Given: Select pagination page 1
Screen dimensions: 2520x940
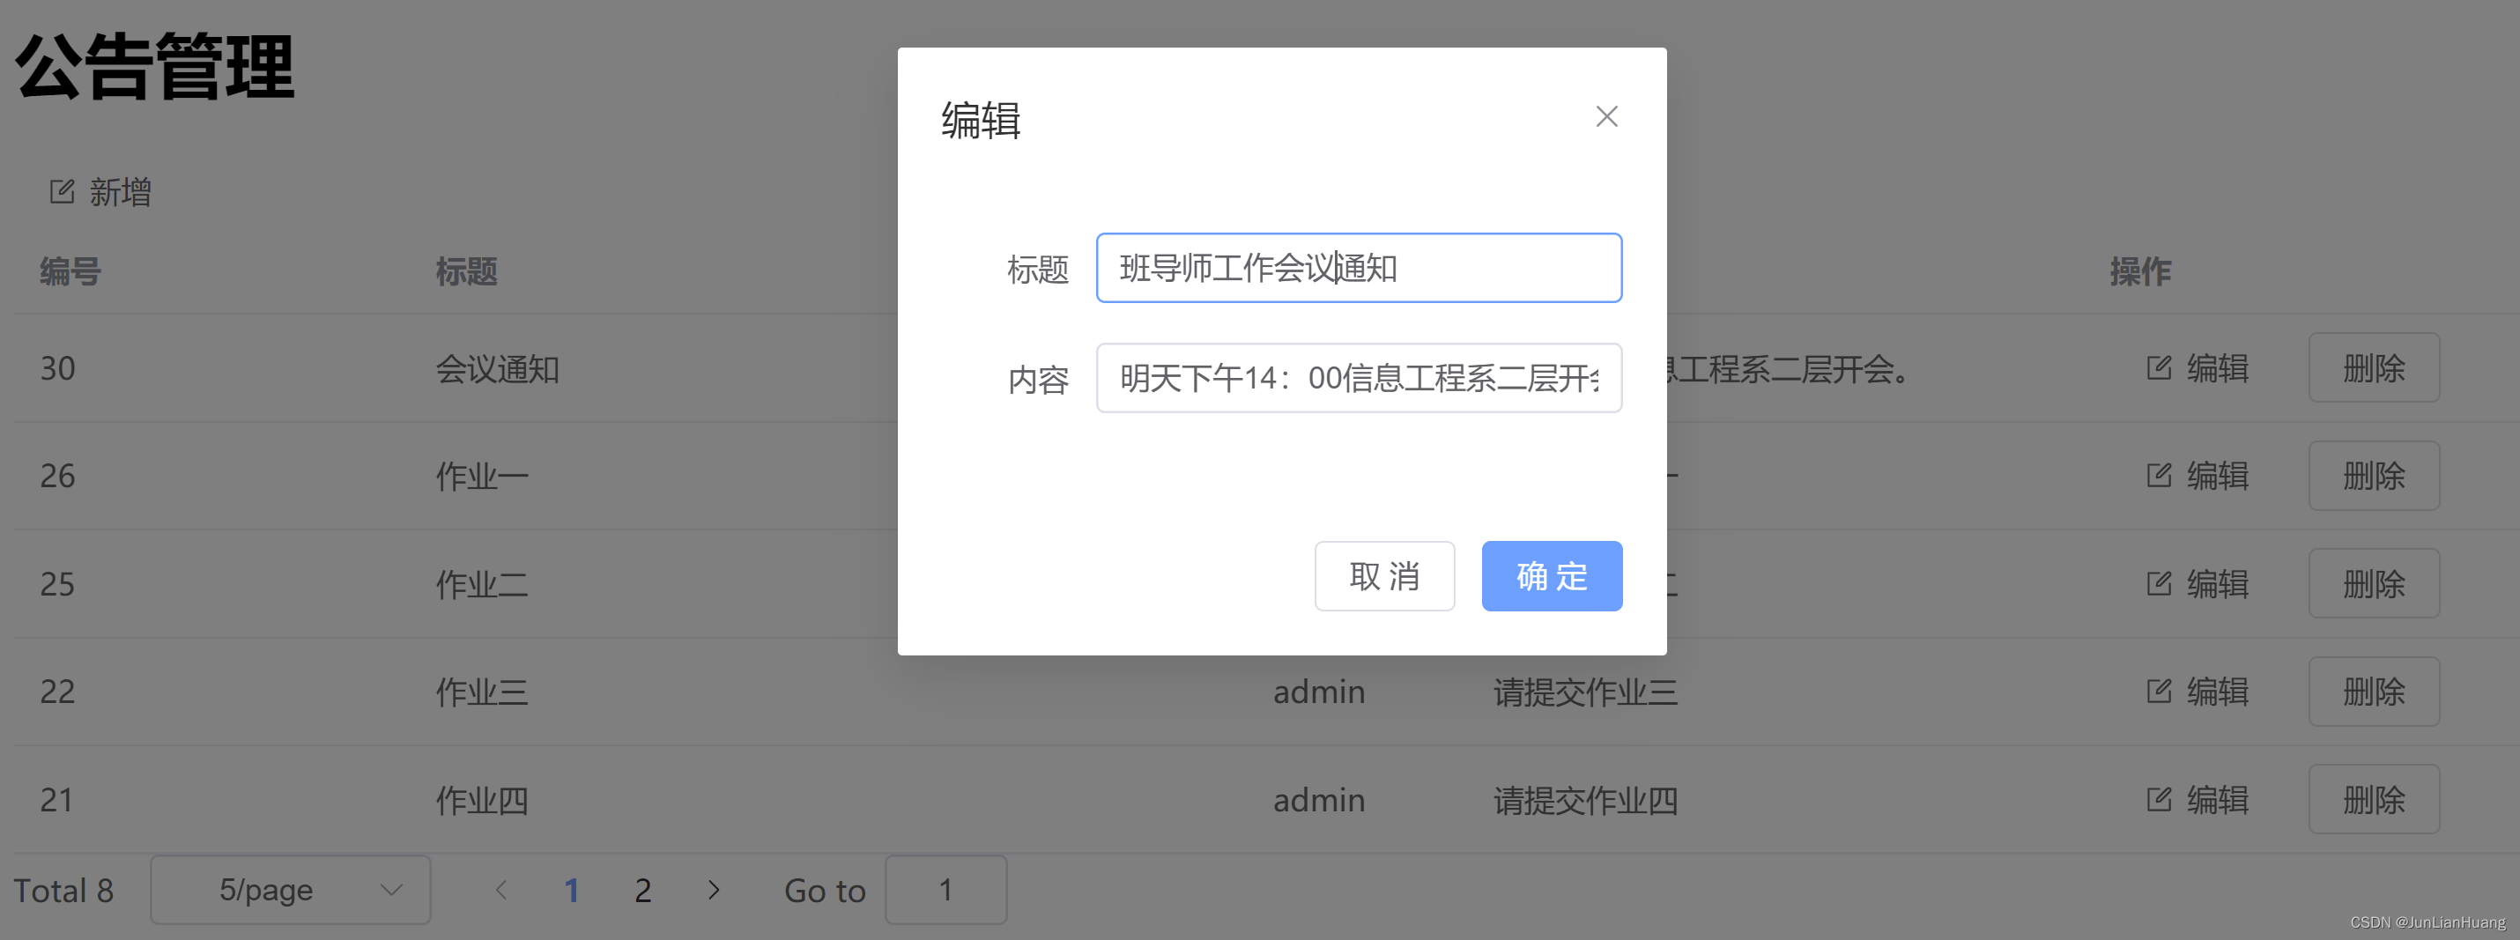Looking at the screenshot, I should tap(571, 889).
